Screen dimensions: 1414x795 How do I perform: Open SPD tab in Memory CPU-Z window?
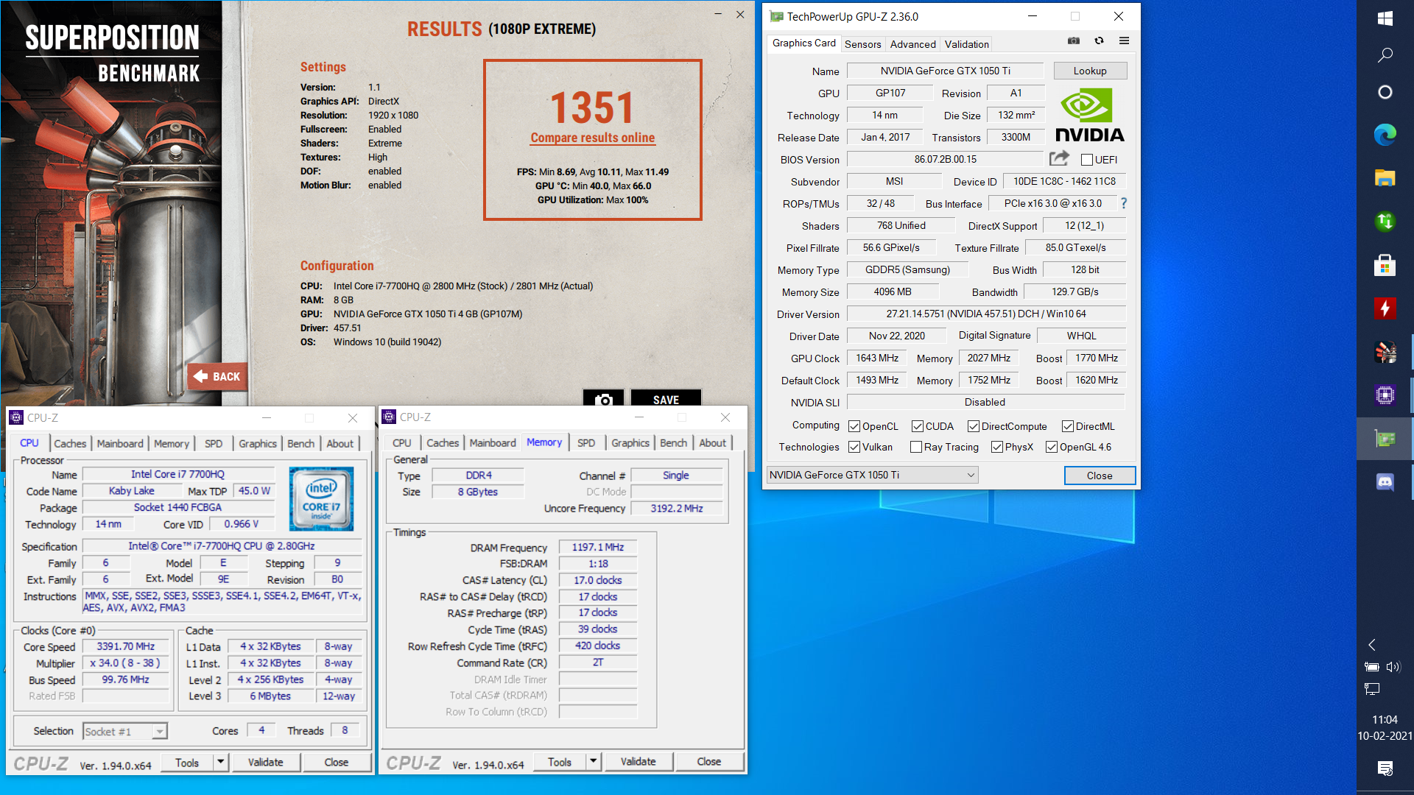point(586,442)
